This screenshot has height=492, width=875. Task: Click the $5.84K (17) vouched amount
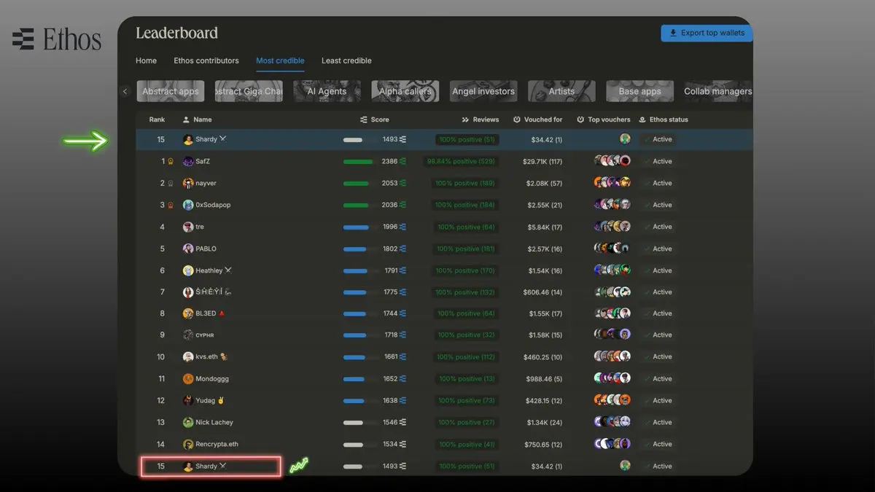click(545, 227)
